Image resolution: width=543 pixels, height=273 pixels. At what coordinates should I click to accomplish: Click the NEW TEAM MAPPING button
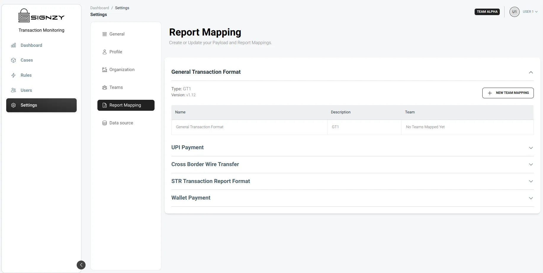508,93
